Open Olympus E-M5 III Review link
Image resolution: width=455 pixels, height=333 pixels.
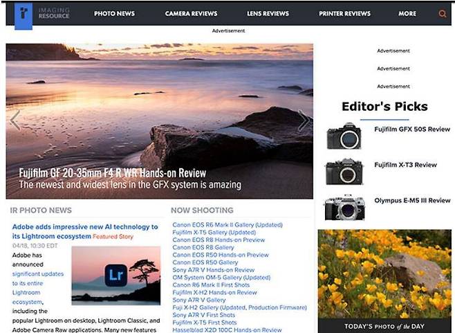point(412,201)
